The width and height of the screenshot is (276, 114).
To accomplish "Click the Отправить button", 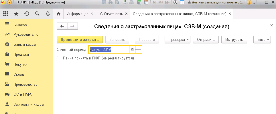I will coord(206,39).
